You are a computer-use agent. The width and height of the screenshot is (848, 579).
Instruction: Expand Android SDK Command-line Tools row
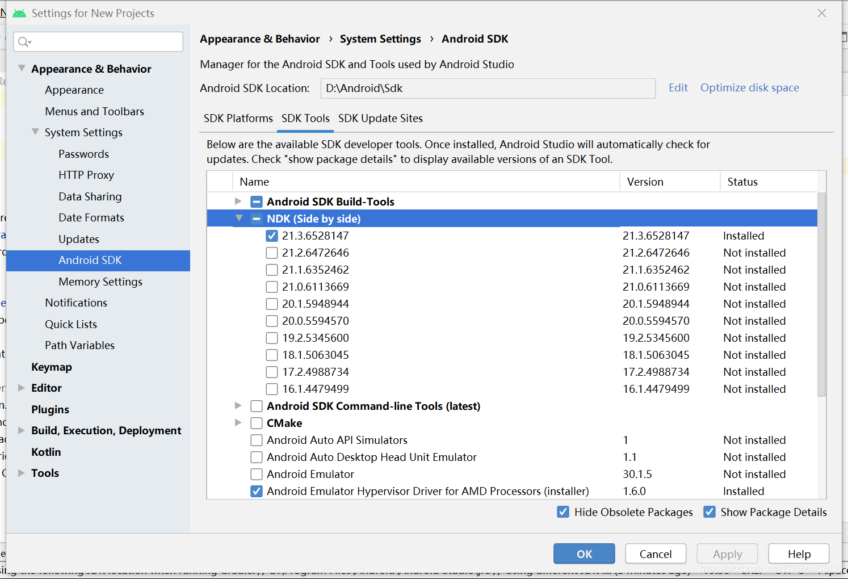pos(238,405)
